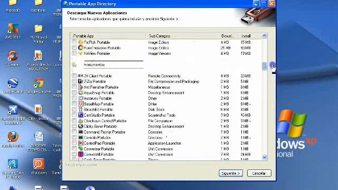Image resolution: width=338 pixels, height=190 pixels.
Task: Sort by the Download size column header
Action: point(229,36)
